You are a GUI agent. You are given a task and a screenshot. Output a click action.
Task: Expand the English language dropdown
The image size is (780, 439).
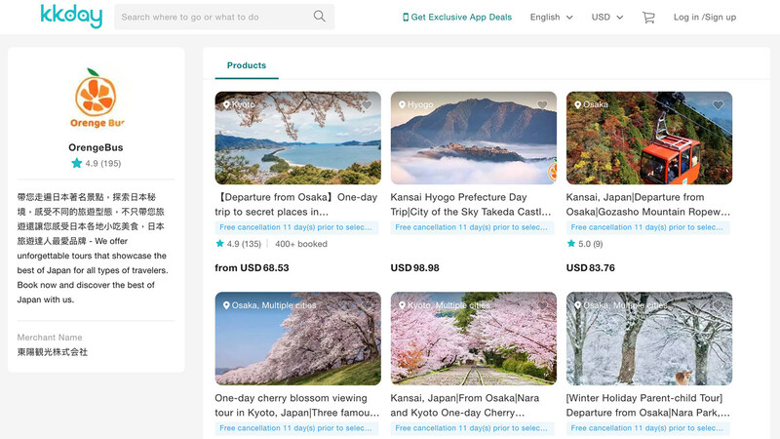551,17
